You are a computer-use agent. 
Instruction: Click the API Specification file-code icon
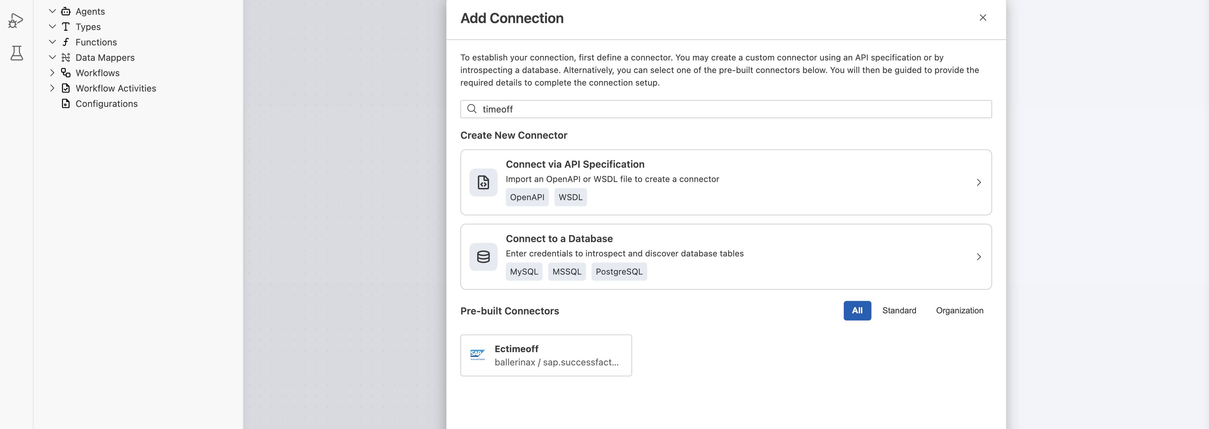pos(483,182)
